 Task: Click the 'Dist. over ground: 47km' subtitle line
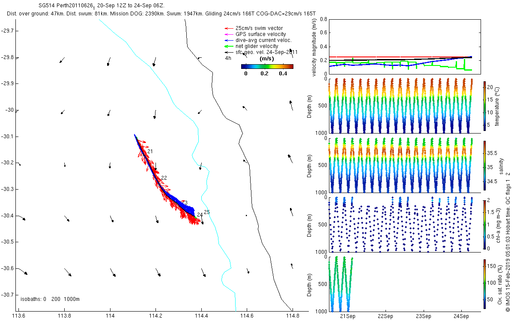161,14
